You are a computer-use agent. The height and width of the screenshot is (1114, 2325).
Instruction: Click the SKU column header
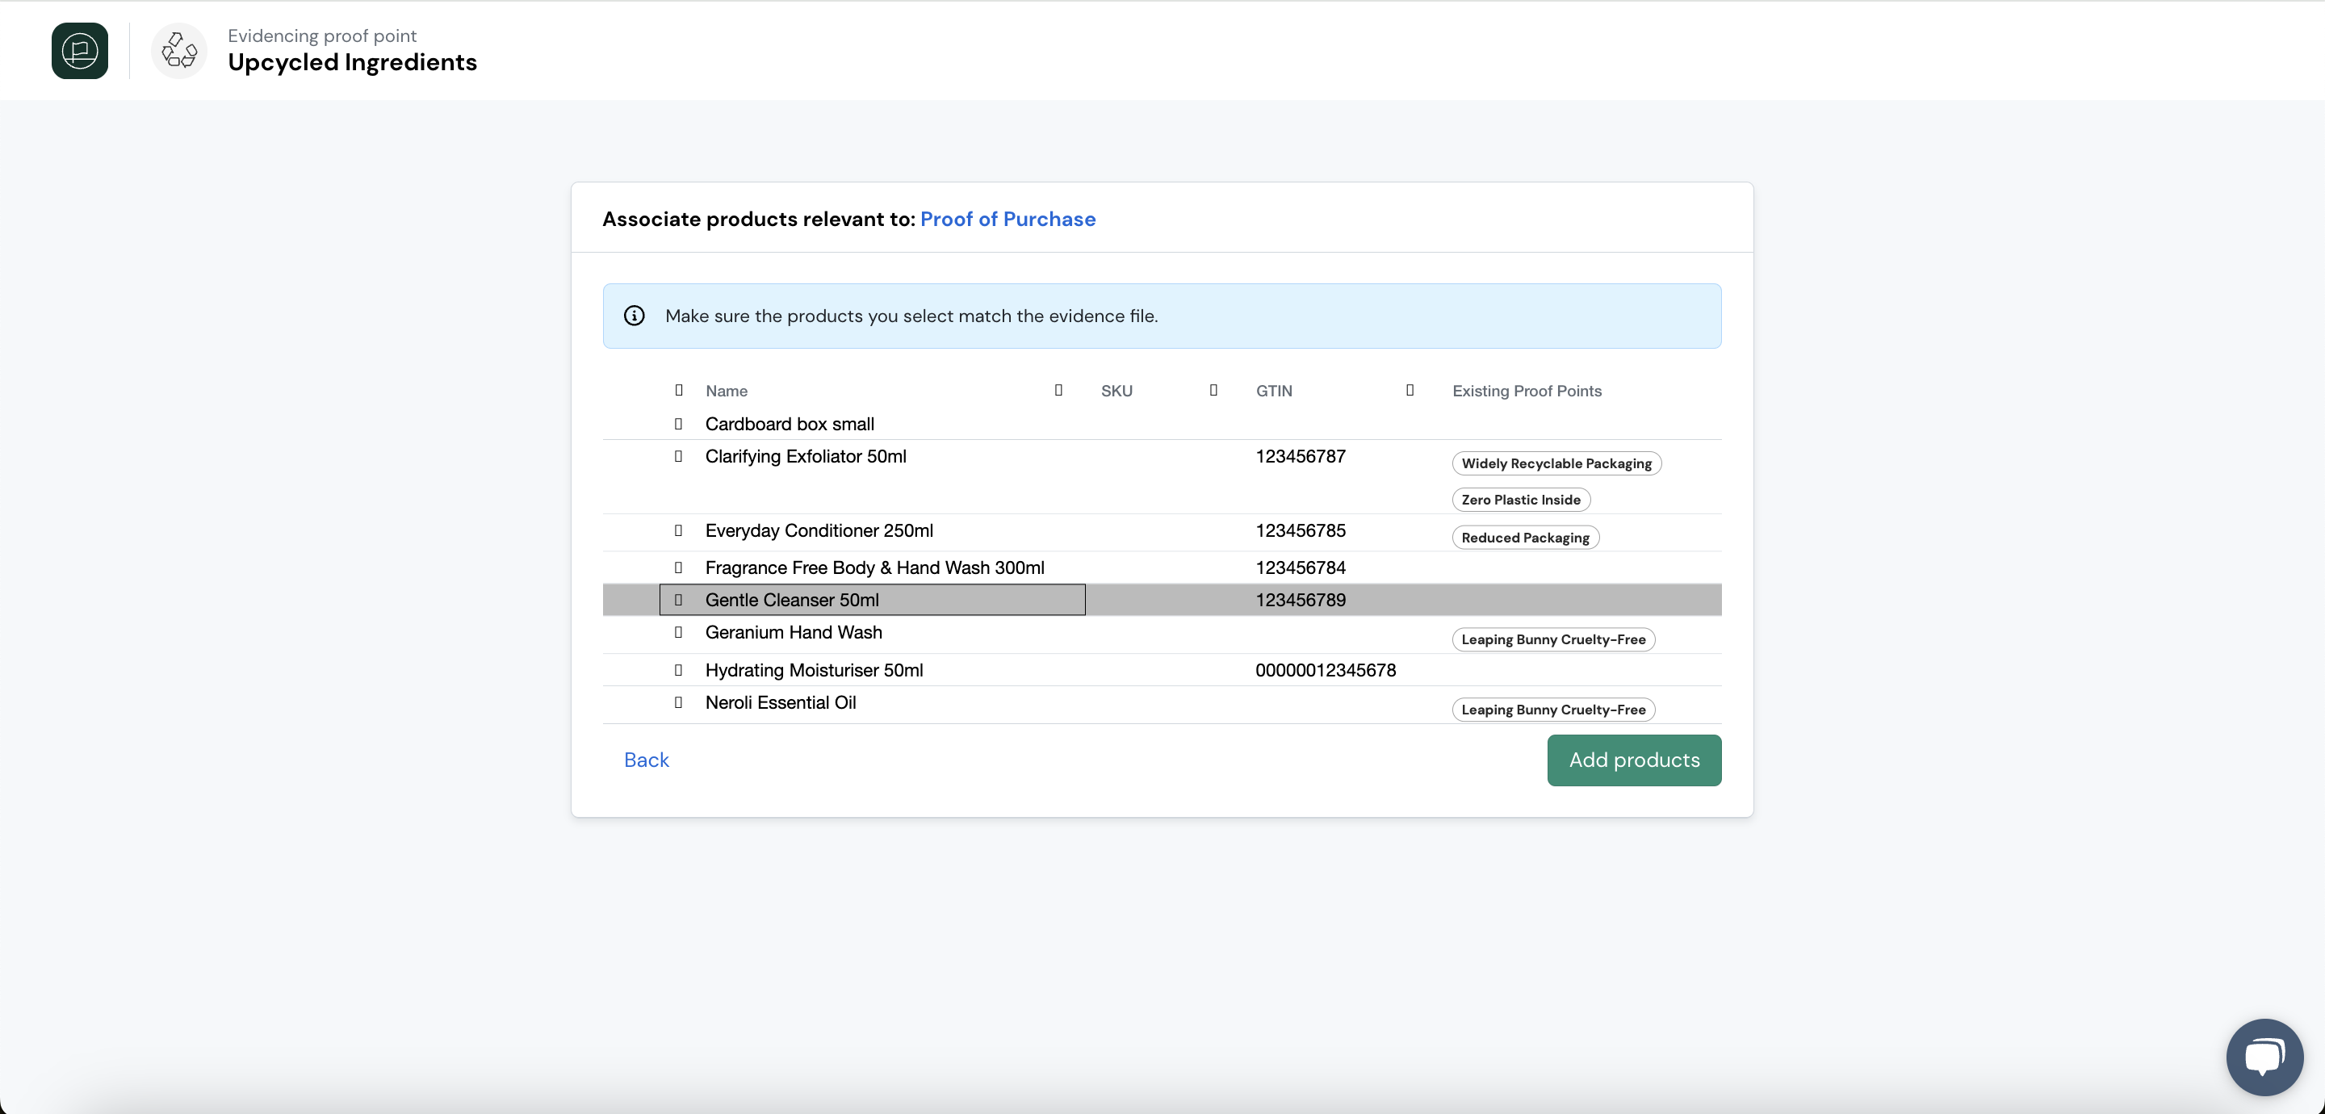[x=1116, y=391]
